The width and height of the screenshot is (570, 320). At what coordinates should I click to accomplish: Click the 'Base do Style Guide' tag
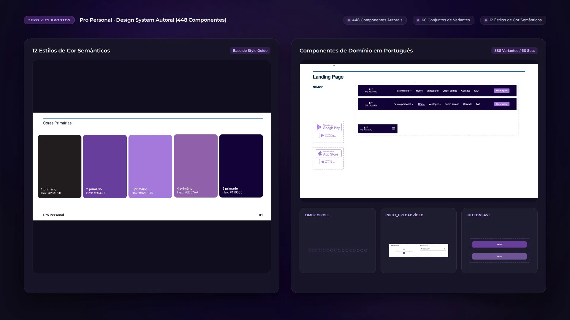click(x=250, y=51)
